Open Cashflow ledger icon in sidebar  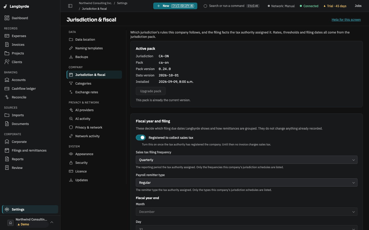(7, 88)
